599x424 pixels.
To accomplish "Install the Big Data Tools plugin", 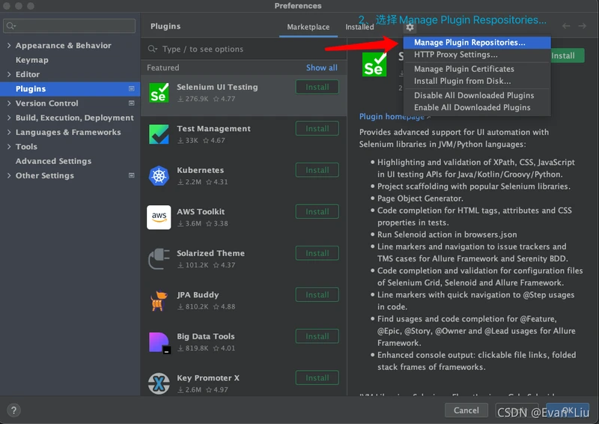I will pyautogui.click(x=317, y=336).
